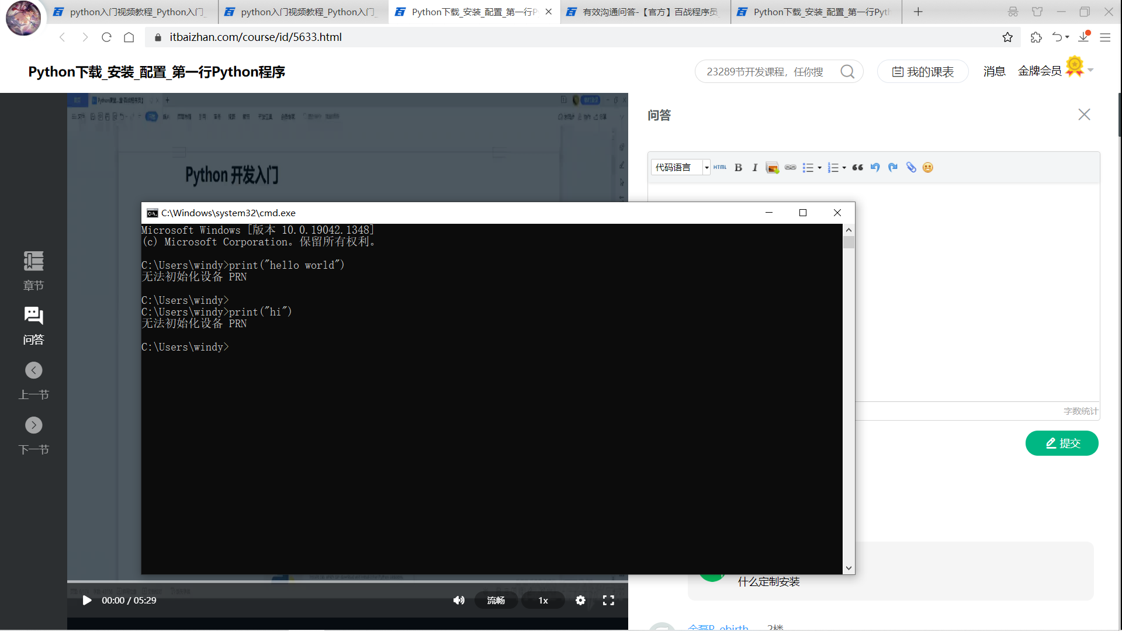Apply numbered list formatting
This screenshot has width=1122, height=631.
(833, 168)
